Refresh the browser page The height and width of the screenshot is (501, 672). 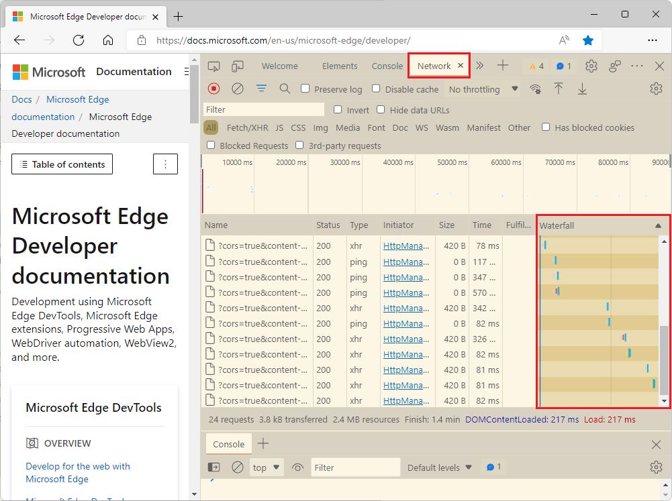click(x=79, y=40)
